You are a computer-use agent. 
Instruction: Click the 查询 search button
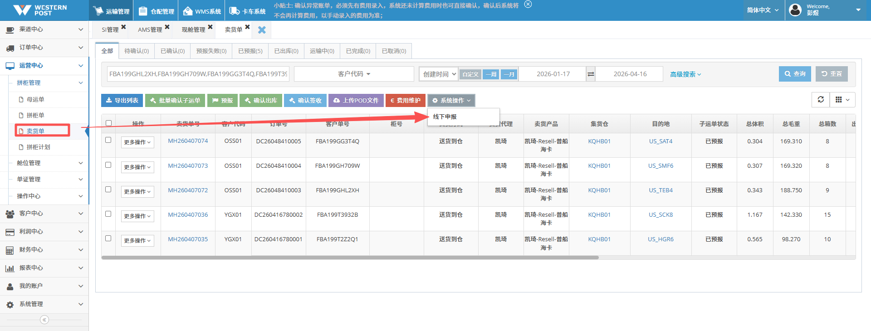click(795, 74)
